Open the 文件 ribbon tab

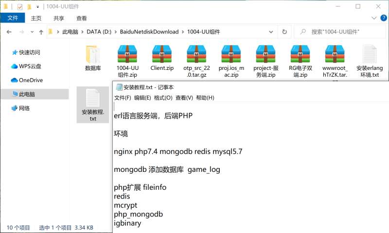tap(13, 18)
